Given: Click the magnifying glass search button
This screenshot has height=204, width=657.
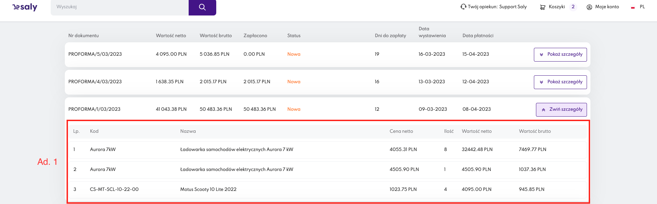Looking at the screenshot, I should click(202, 7).
